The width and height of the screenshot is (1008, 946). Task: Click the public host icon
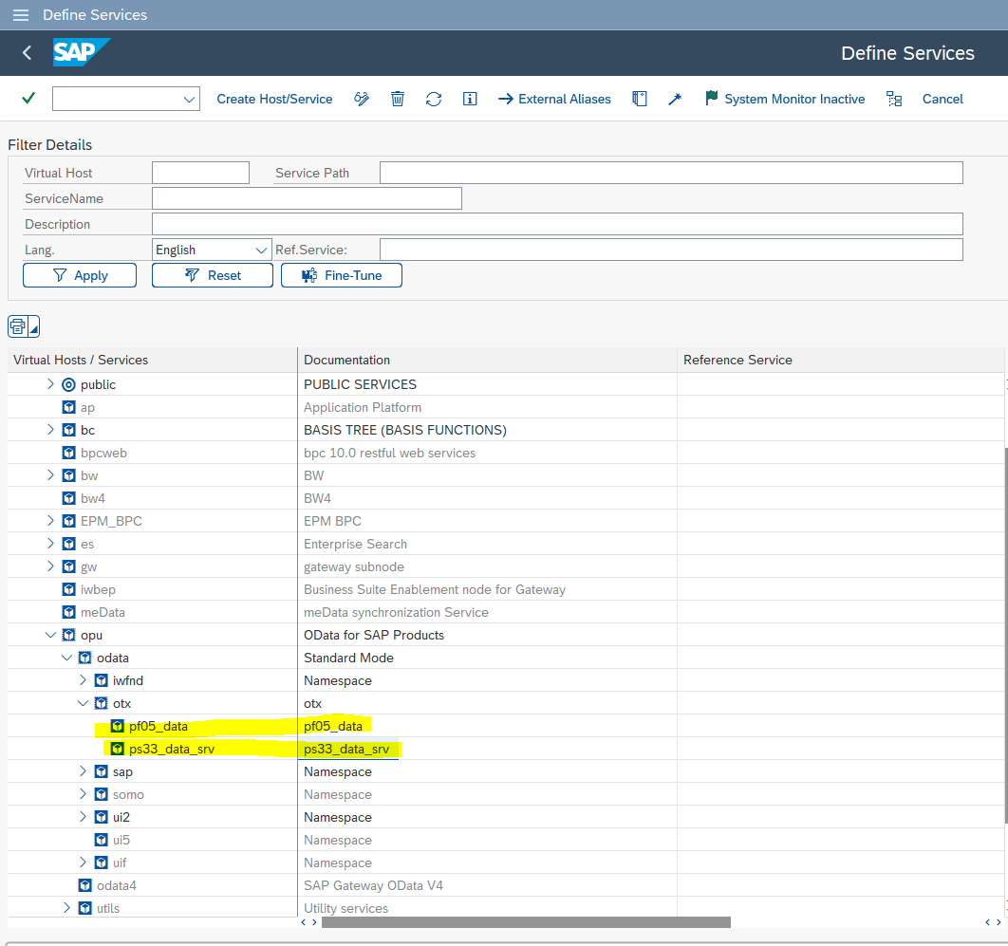68,384
